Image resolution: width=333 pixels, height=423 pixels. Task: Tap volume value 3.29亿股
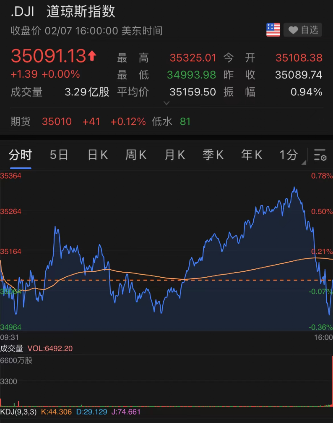87,92
